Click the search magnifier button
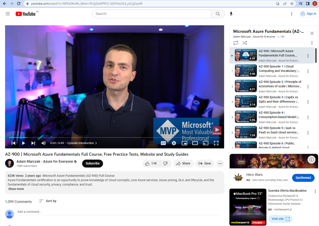Viewport: 319px width, 226px height. pos(218,14)
